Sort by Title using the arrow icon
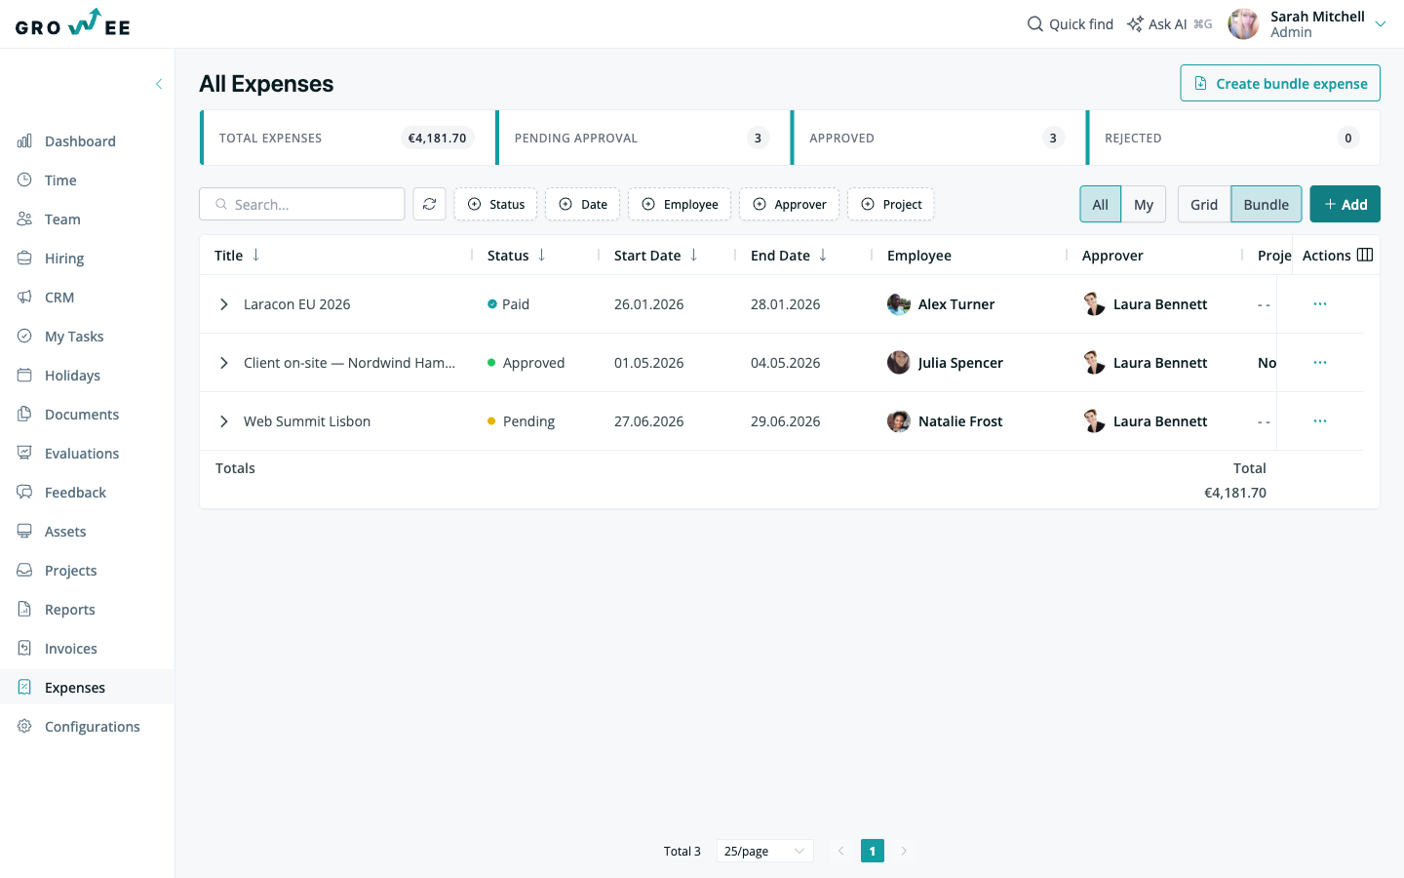 (256, 255)
